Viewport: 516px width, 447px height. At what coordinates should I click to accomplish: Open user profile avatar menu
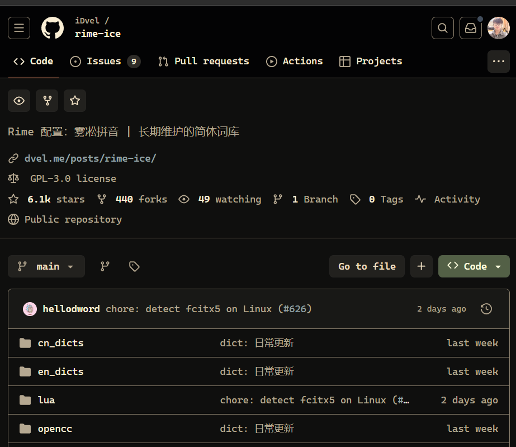tap(499, 28)
